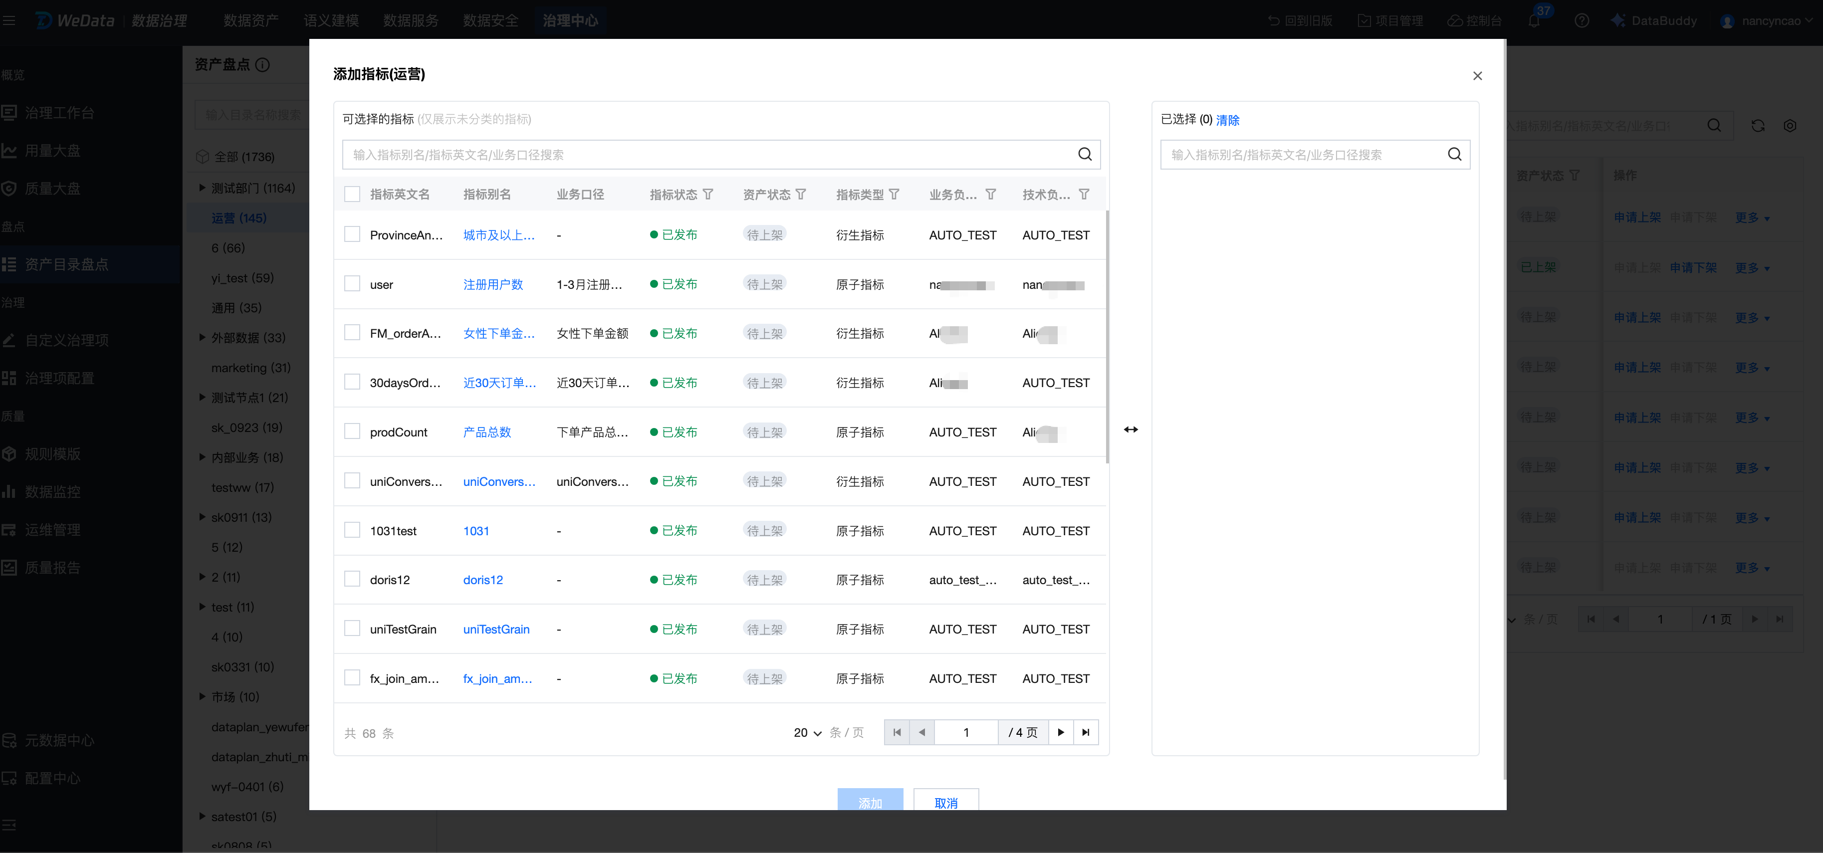This screenshot has height=853, width=1823.
Task: Click search icon in selected indicators box
Action: (x=1454, y=154)
